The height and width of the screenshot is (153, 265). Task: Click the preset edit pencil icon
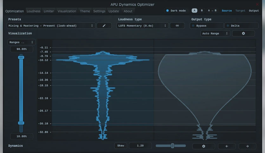104,26
